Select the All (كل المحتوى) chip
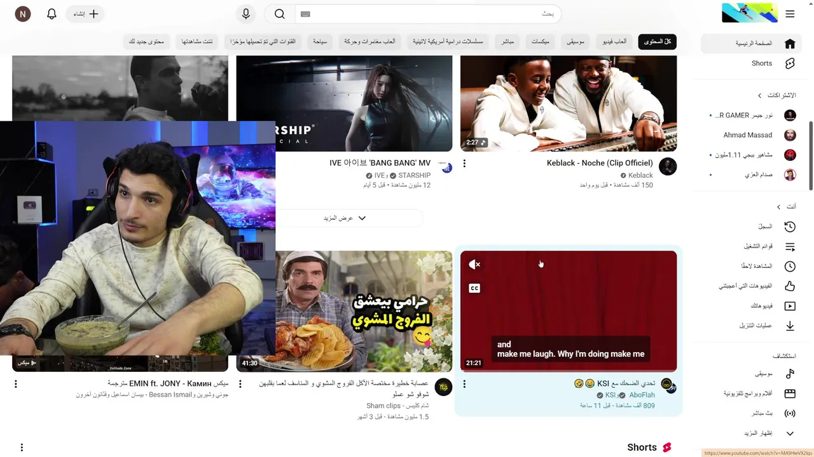 coord(657,41)
